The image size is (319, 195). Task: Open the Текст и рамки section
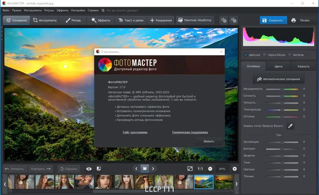[131, 20]
